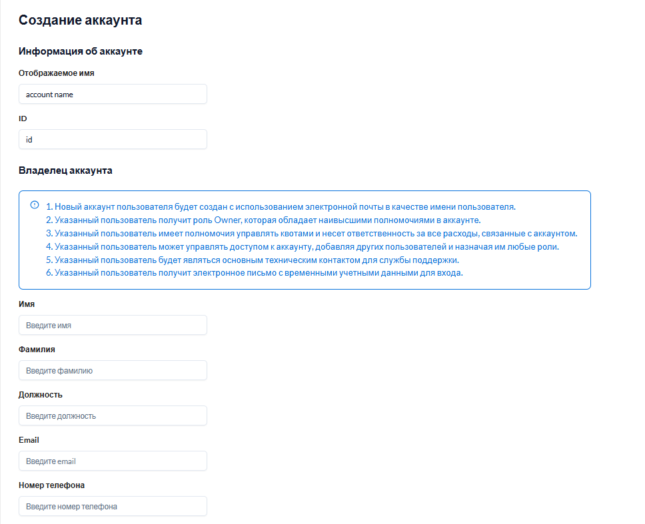The image size is (645, 524).
Task: Click the 'Владелец аккаунта' section heading
Action: tap(65, 170)
